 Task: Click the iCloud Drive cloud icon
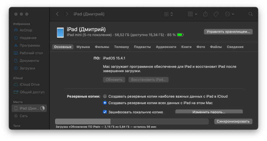[16, 85]
